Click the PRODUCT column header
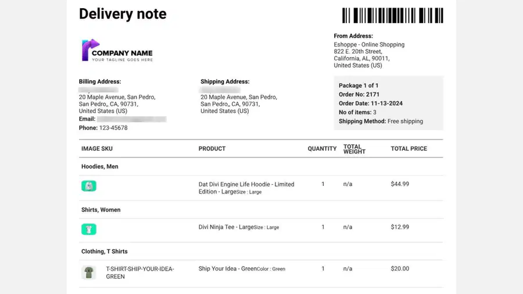Screen dimensions: 523x294 (x=212, y=149)
